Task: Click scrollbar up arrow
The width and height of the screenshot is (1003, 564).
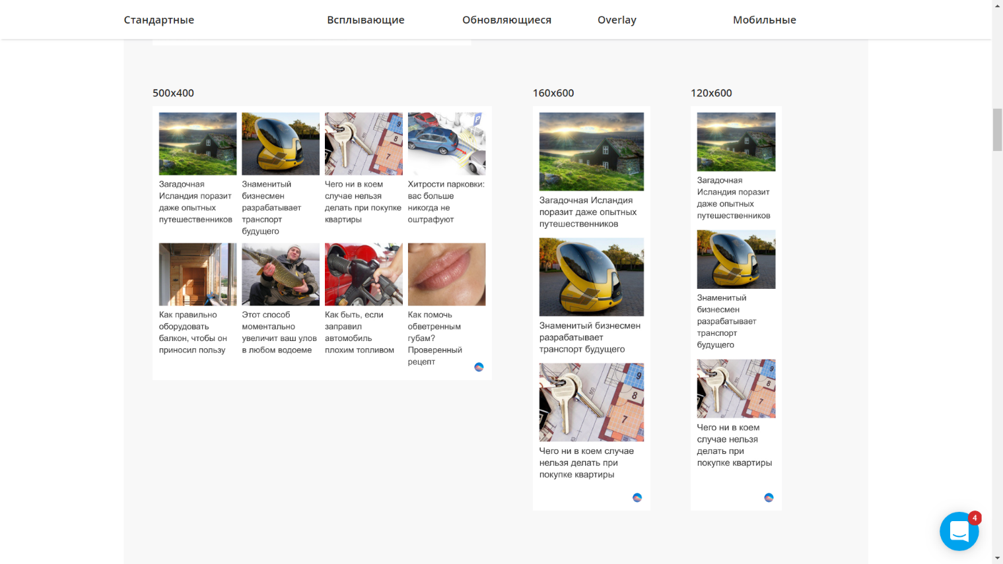Action: 997,5
